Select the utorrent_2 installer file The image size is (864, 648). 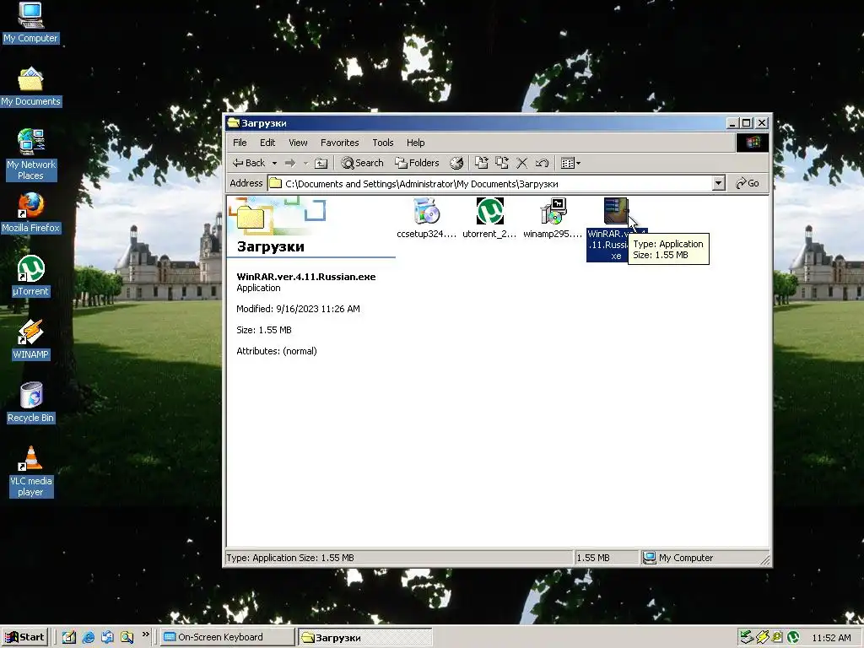(489, 219)
